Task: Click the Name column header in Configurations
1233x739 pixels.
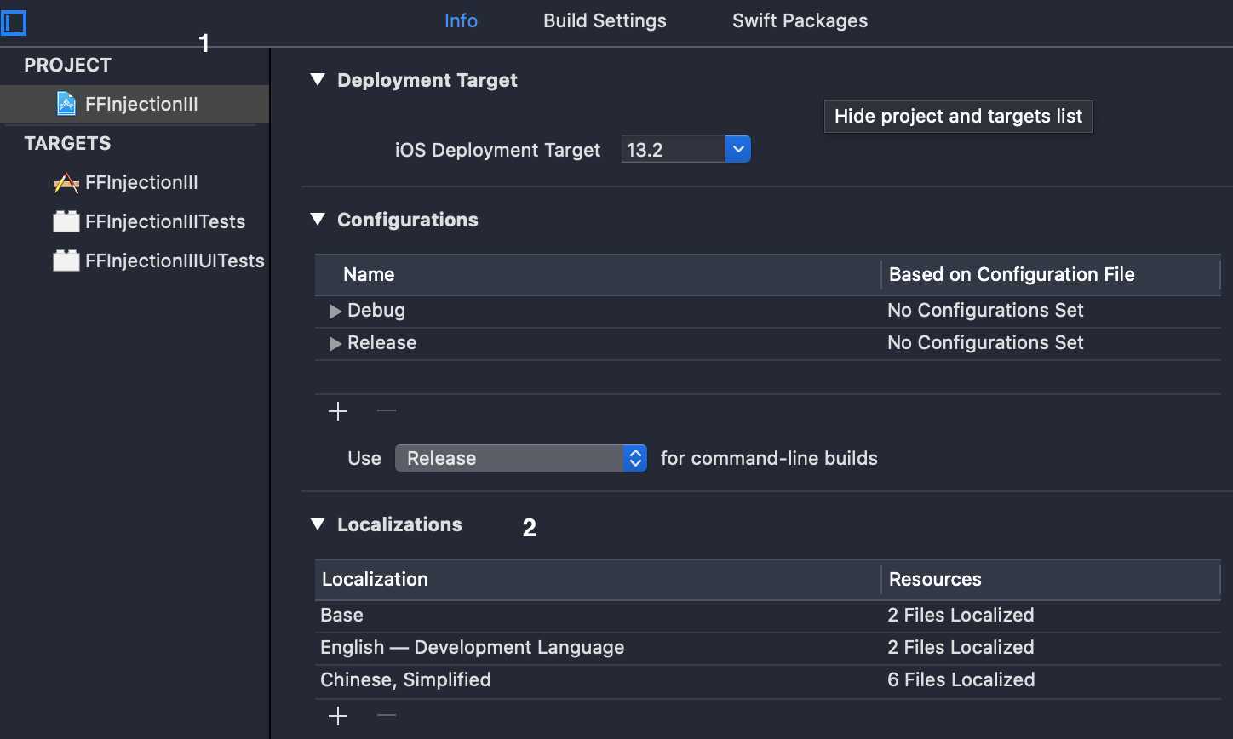Action: click(598, 274)
